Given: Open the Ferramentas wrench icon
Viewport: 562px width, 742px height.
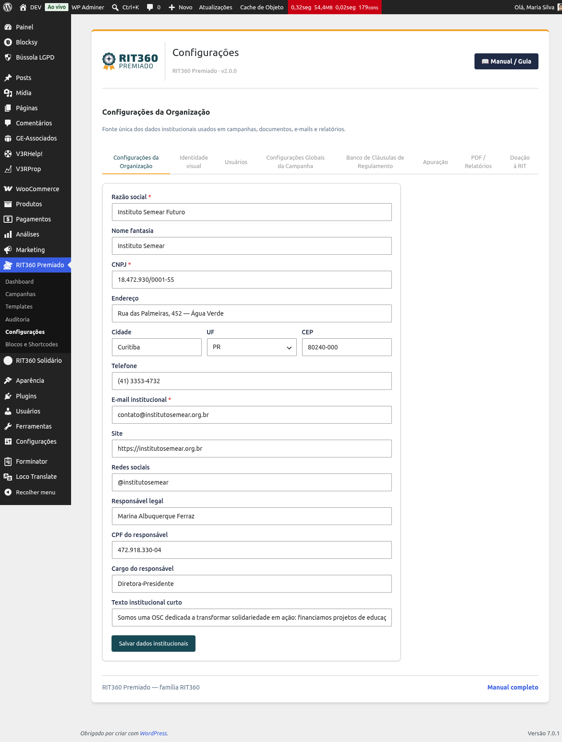Looking at the screenshot, I should click(8, 426).
